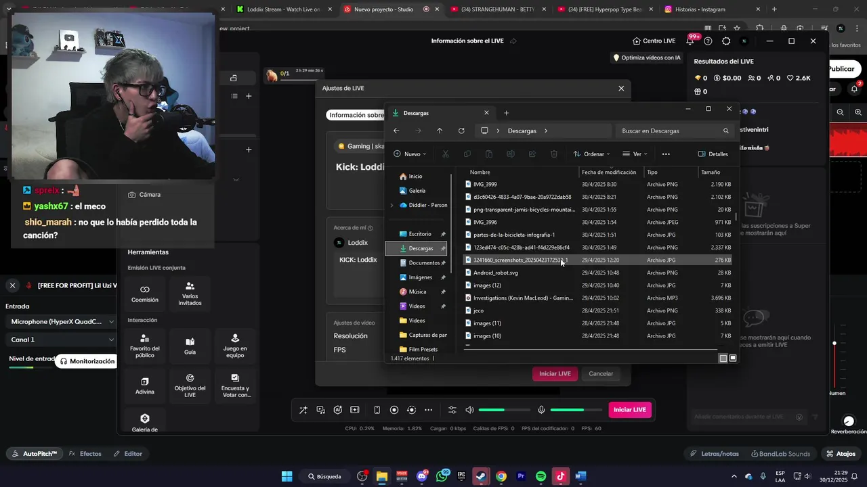Open the Adivina interaction tool
The width and height of the screenshot is (867, 487).
click(x=145, y=386)
